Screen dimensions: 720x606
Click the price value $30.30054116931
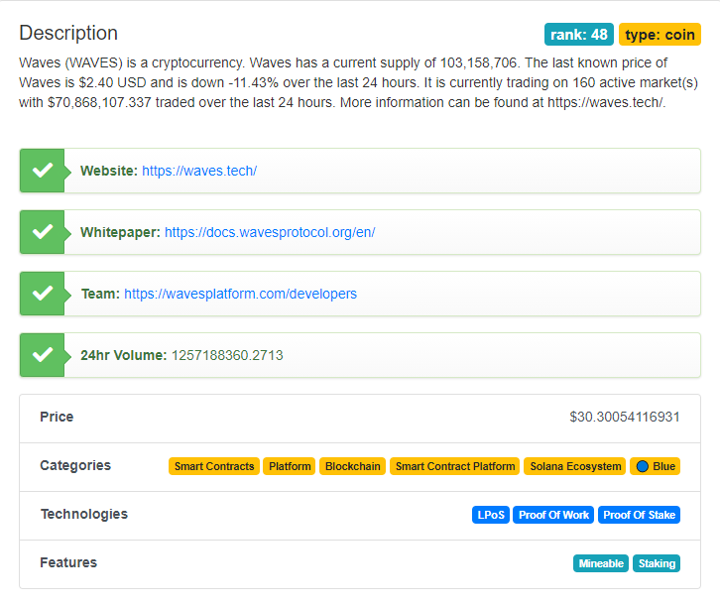click(625, 417)
